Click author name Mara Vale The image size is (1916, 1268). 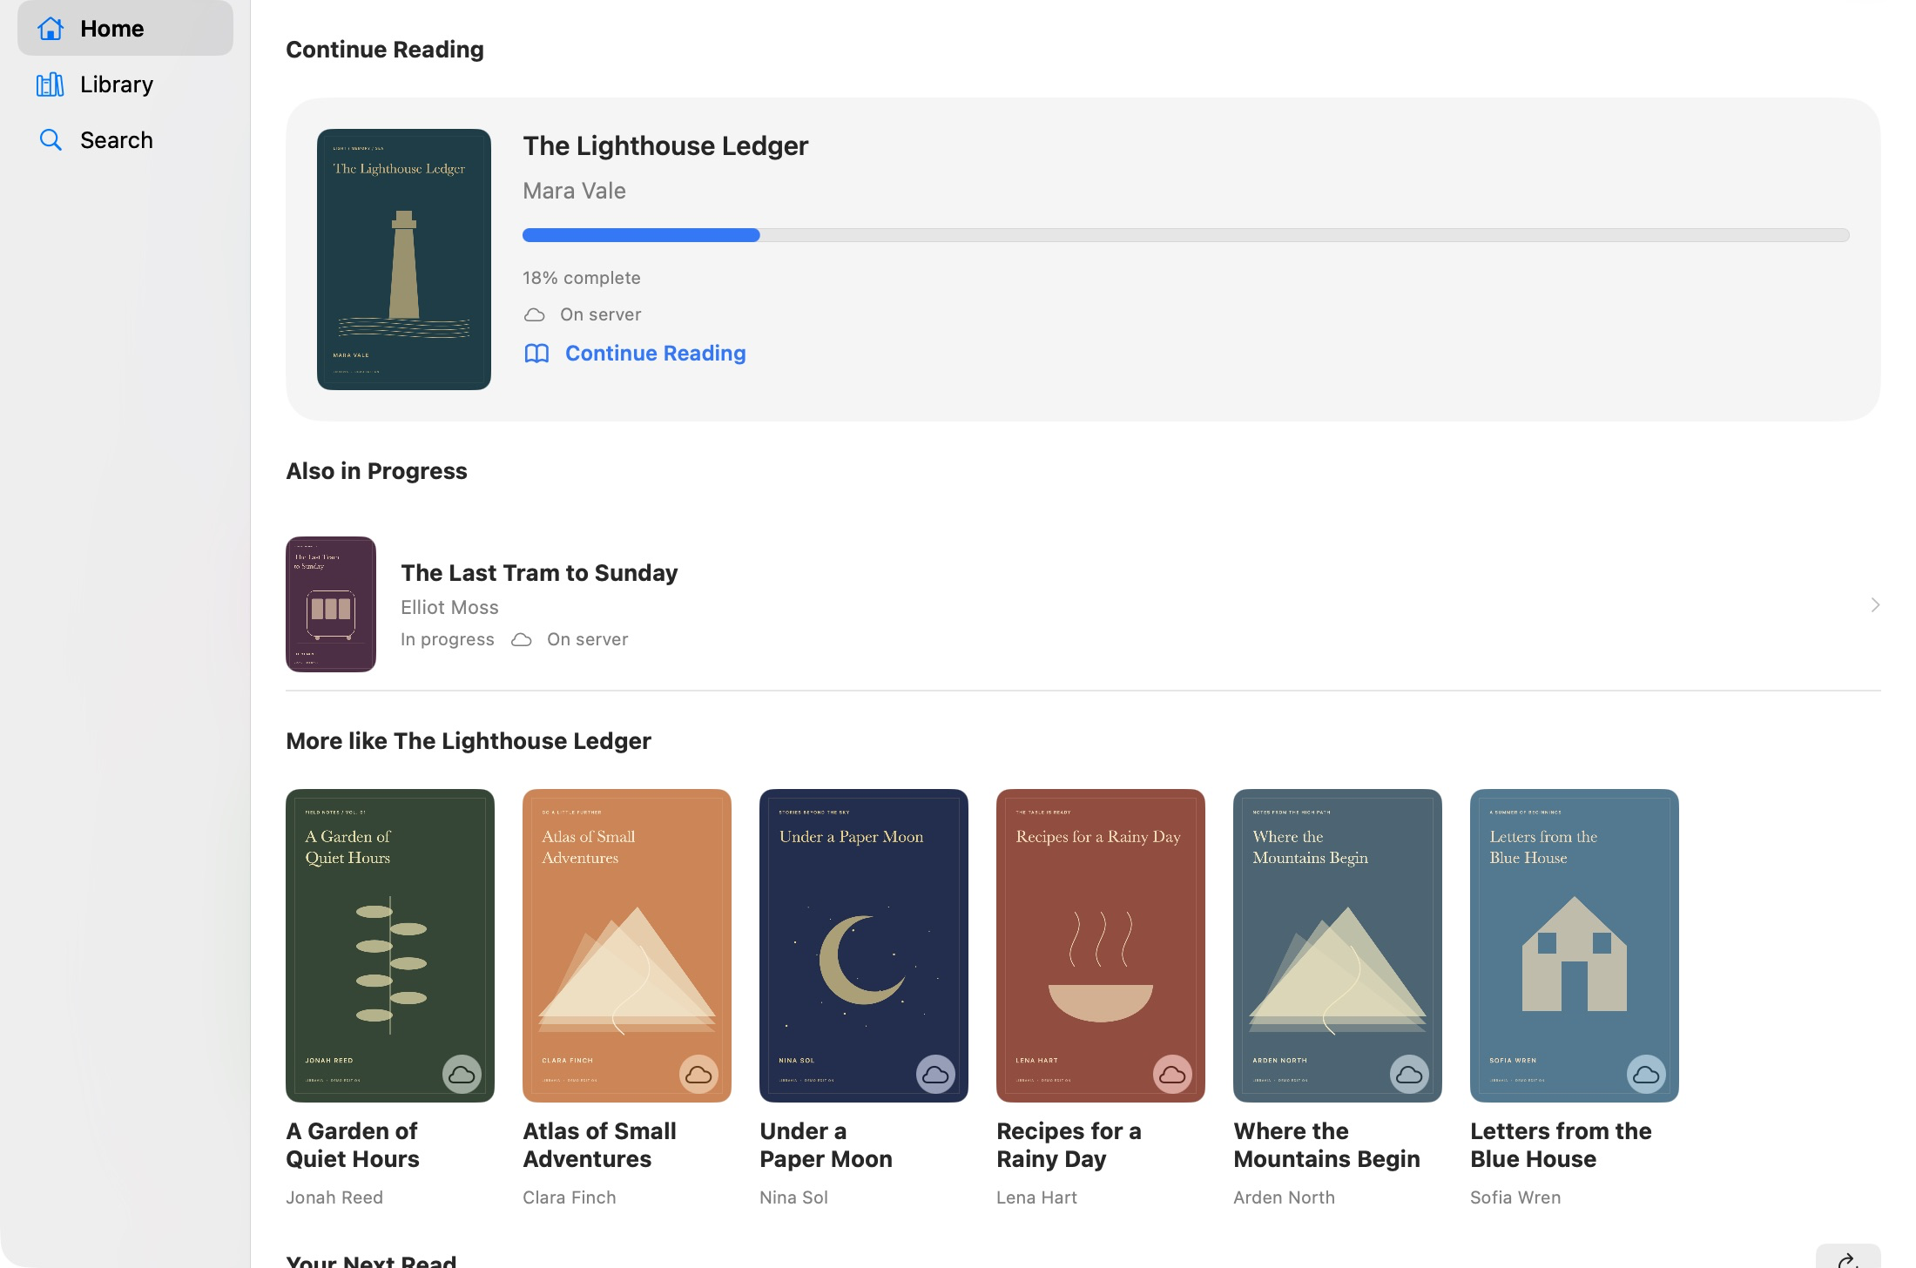[574, 191]
